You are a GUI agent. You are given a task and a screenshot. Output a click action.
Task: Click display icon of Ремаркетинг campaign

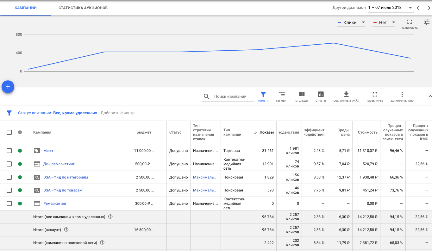point(37,204)
